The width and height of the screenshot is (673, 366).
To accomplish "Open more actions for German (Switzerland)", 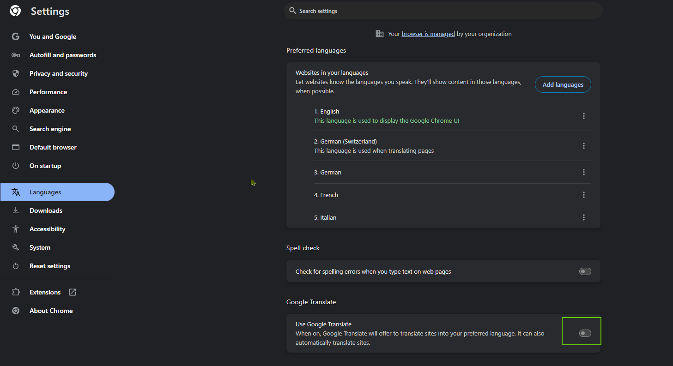I will click(x=584, y=146).
